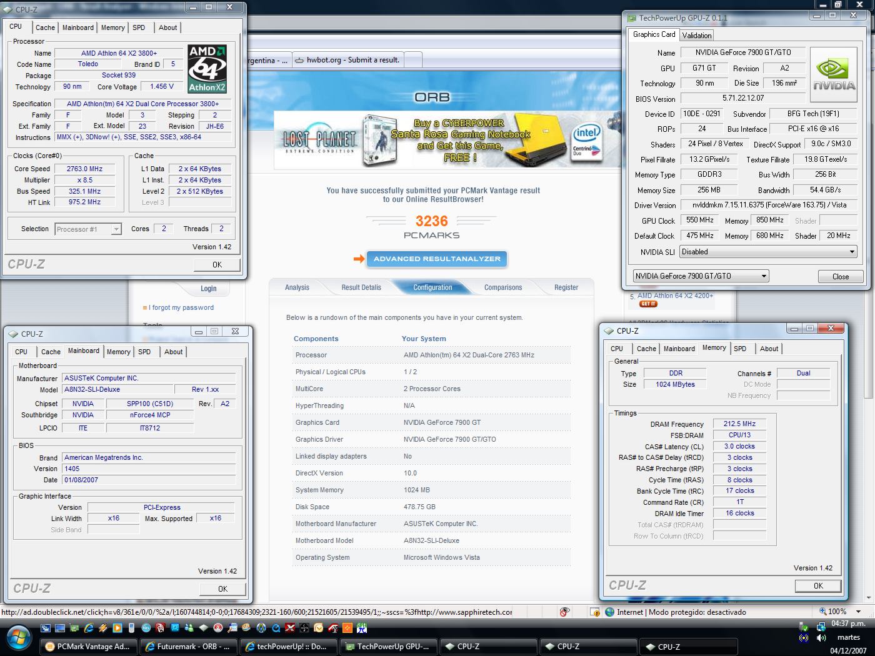This screenshot has width=875, height=656.
Task: Open the orange lightning bolt quick launch icon
Action: click(x=102, y=628)
